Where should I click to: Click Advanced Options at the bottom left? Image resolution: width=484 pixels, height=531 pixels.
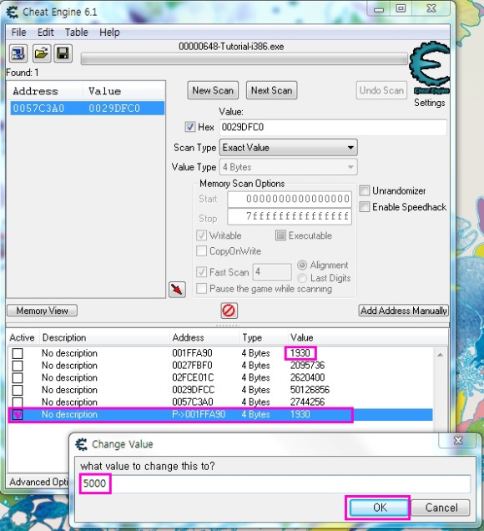point(39,482)
